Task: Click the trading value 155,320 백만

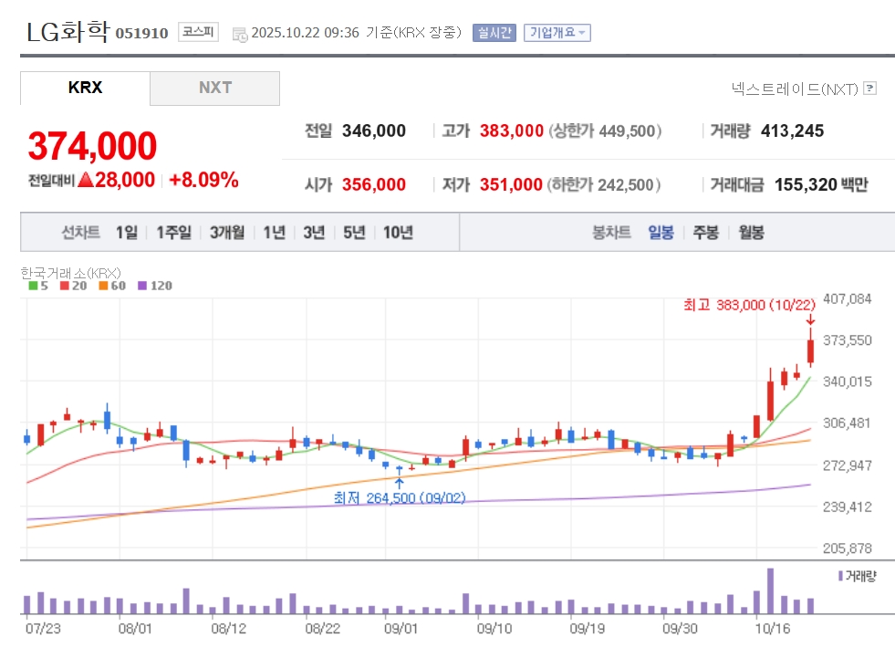Action: pos(821,184)
